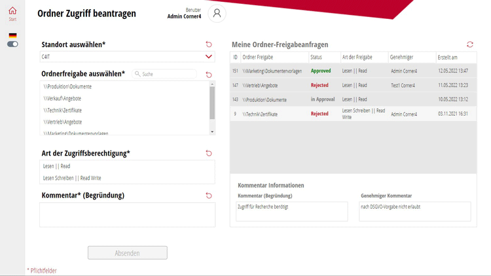Click date 12.05.2022 13:47 cell
The height and width of the screenshot is (276, 491).
point(453,71)
